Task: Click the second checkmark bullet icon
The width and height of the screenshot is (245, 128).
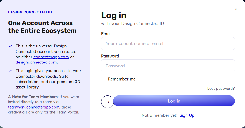Action: tap(10, 71)
